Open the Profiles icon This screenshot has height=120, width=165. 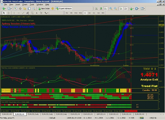click(x=9, y=8)
